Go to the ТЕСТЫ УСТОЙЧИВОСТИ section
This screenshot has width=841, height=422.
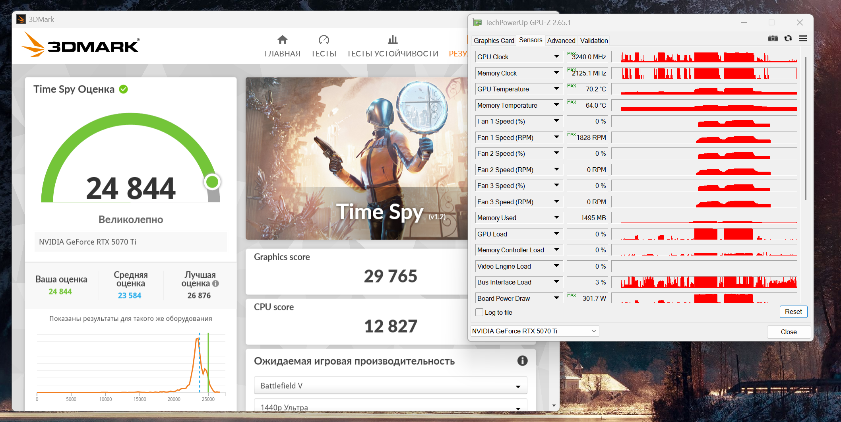coord(393,54)
